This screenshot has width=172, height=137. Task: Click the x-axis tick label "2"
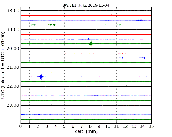38,126
